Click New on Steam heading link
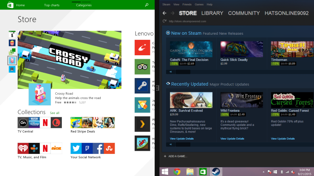This screenshot has width=314, height=176. pyautogui.click(x=186, y=33)
